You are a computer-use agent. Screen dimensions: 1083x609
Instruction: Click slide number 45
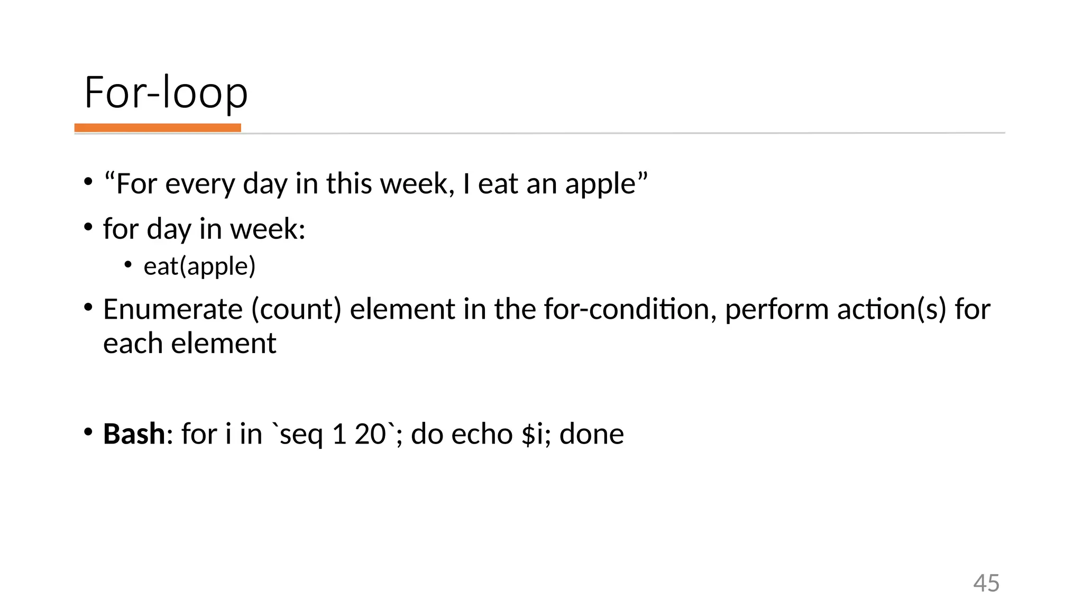[986, 584]
